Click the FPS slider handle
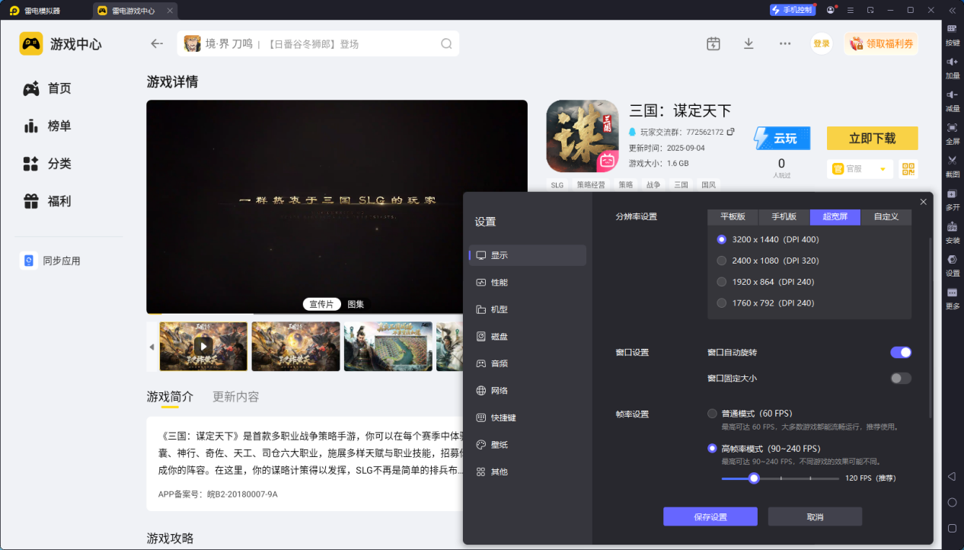Viewport: 964px width, 550px height. pos(754,478)
